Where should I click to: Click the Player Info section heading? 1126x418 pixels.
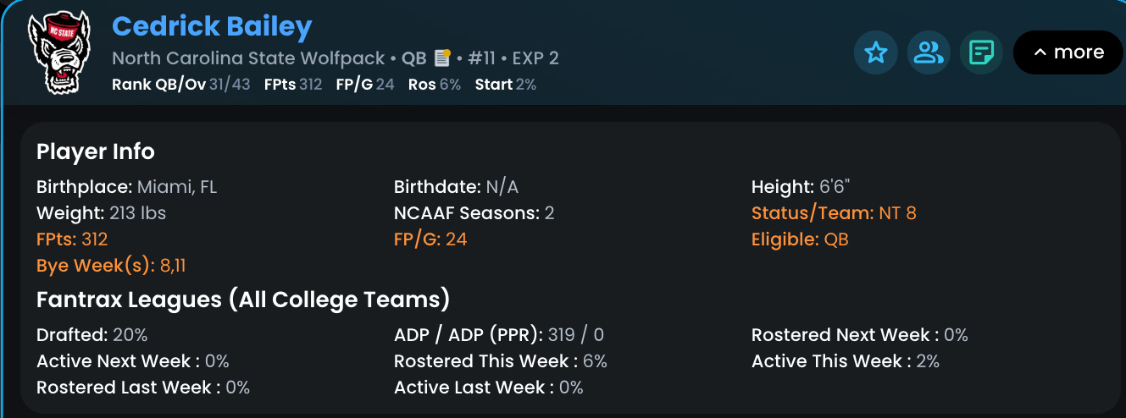95,151
